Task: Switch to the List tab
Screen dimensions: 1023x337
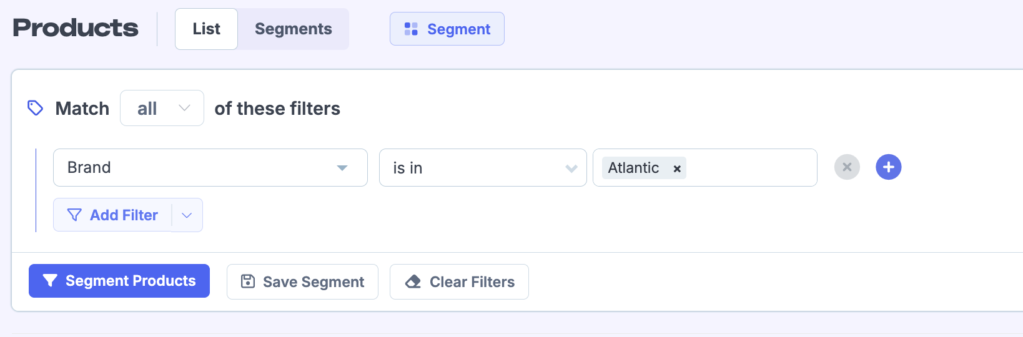Action: coord(206,29)
